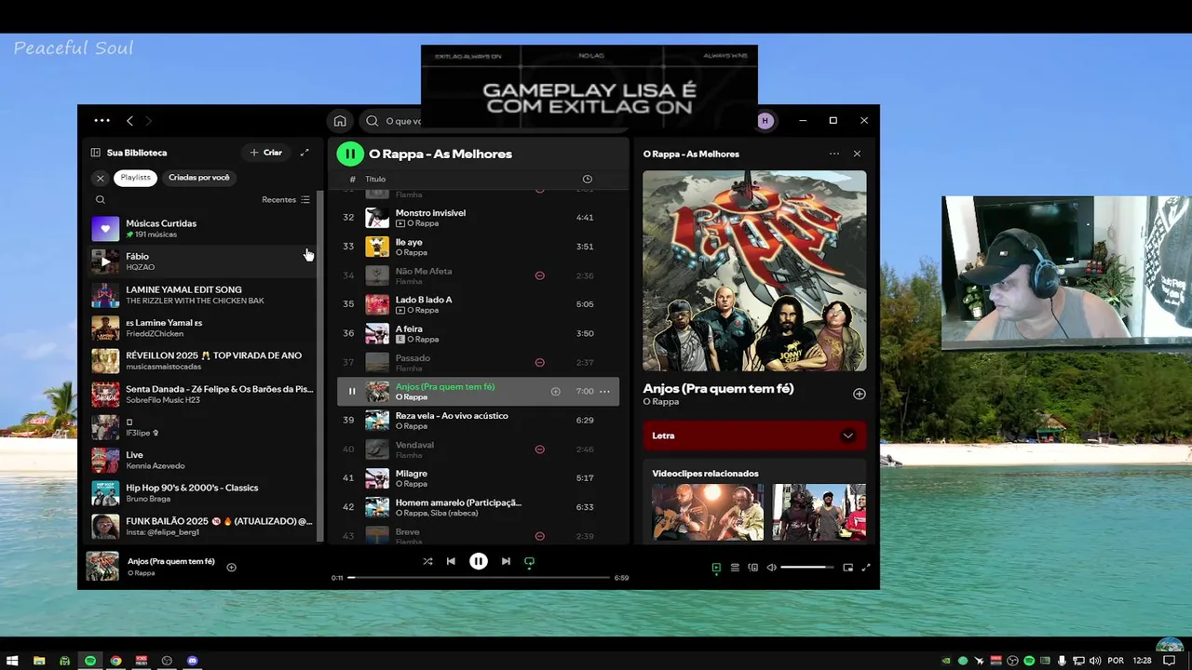Add Anjos to library from side panel
The width and height of the screenshot is (1192, 670).
click(x=859, y=394)
